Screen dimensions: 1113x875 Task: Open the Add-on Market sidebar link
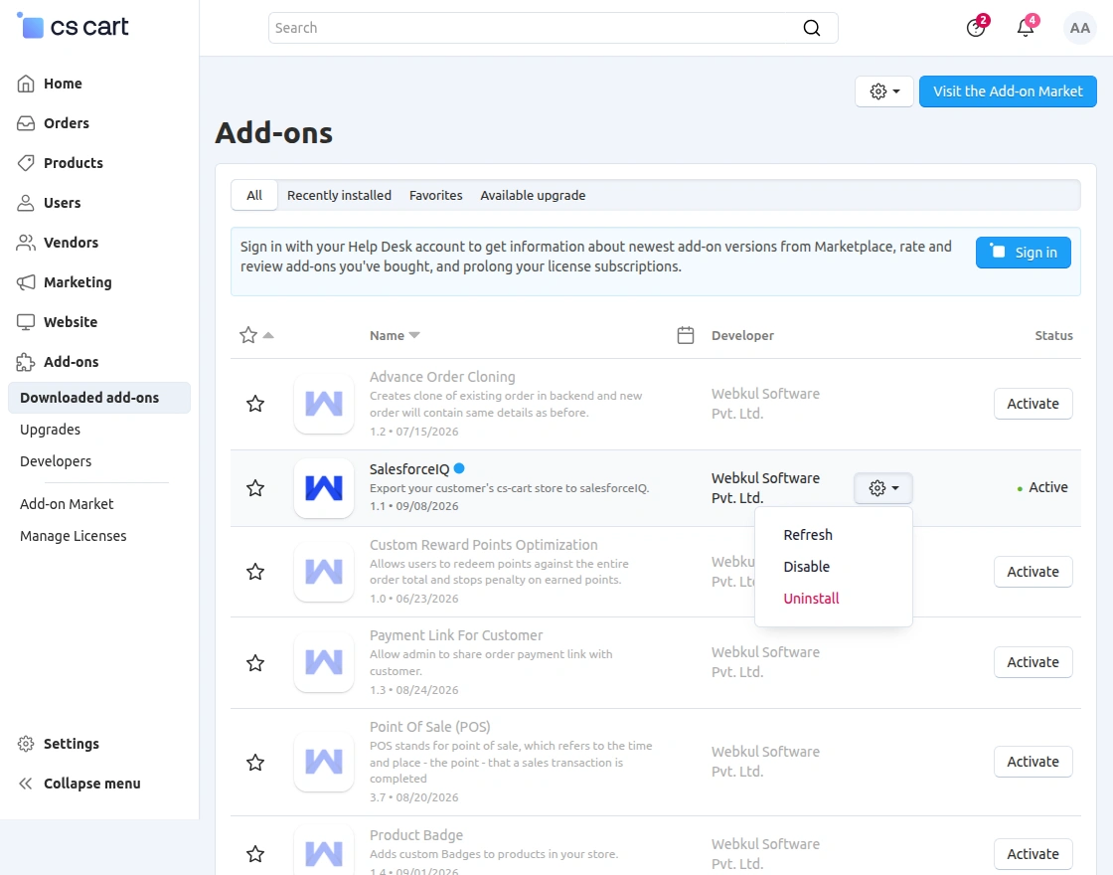tap(67, 504)
